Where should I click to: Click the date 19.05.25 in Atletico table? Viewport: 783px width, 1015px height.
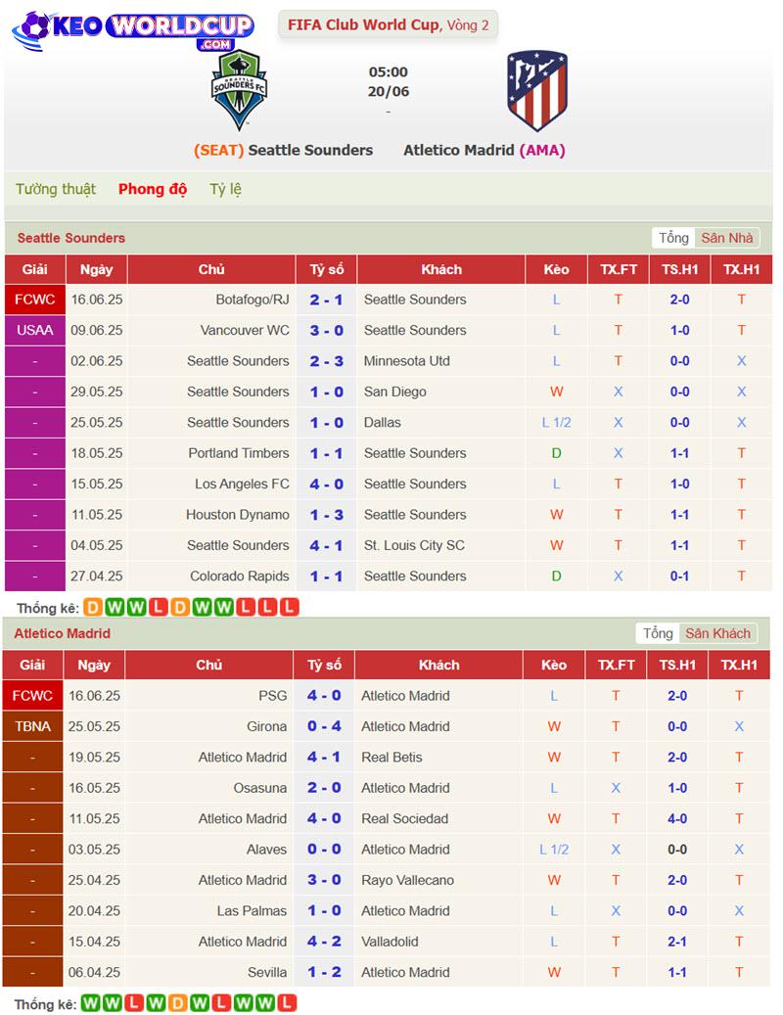coord(94,758)
